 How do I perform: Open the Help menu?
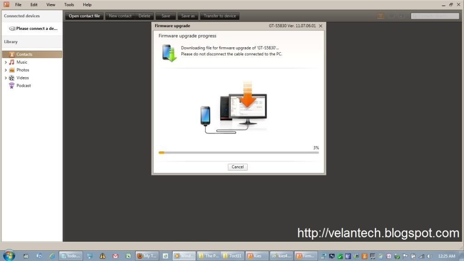pyautogui.click(x=87, y=5)
